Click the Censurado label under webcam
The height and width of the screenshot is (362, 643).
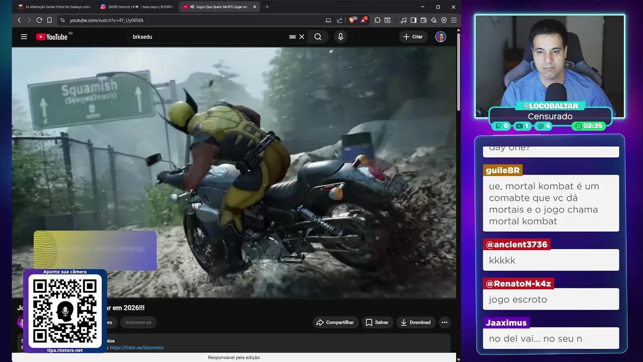550,117
